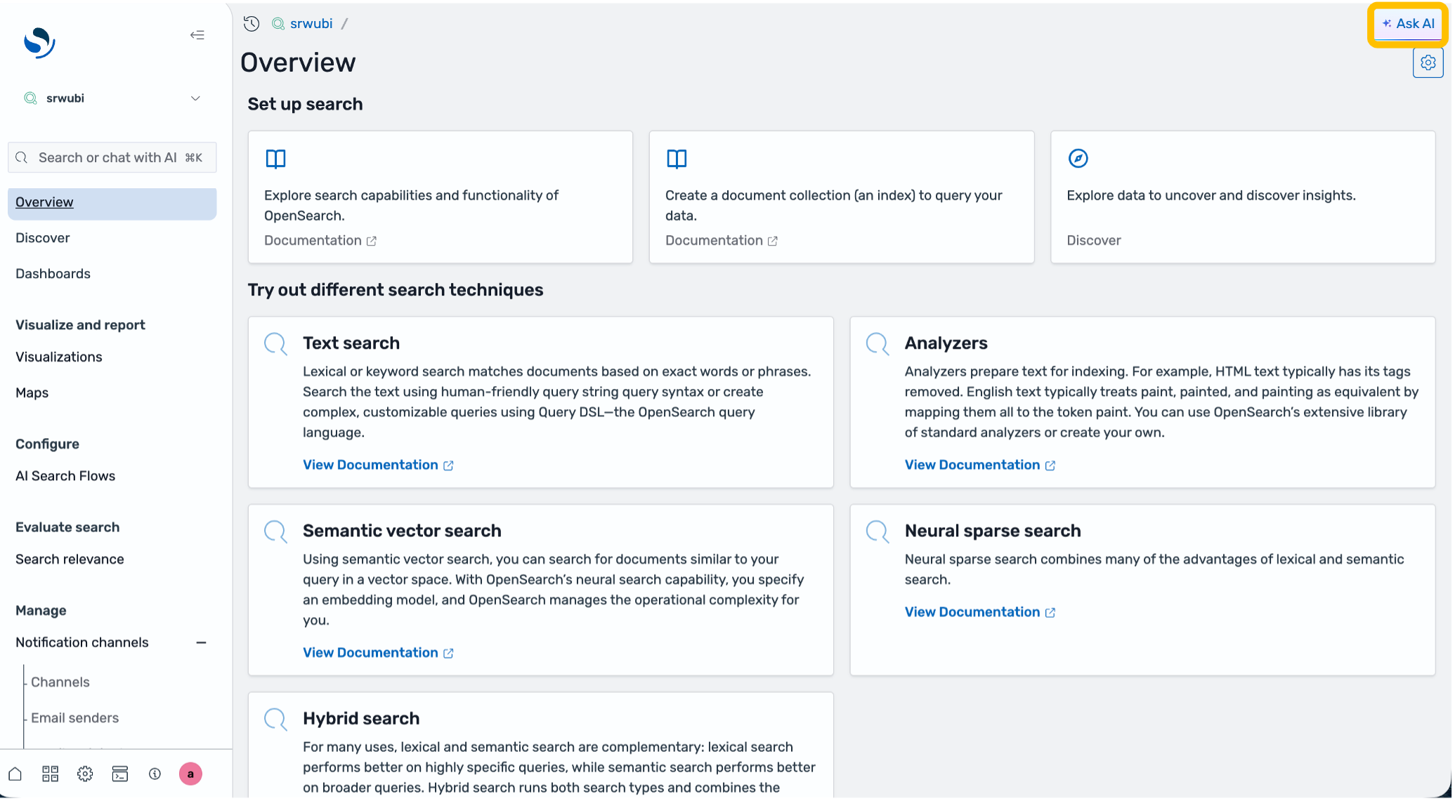Open Semantic vector search View Documentation link
Screen dimensions: 1455x801
coord(378,654)
